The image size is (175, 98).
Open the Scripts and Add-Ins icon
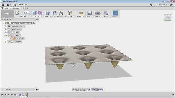(106, 13)
